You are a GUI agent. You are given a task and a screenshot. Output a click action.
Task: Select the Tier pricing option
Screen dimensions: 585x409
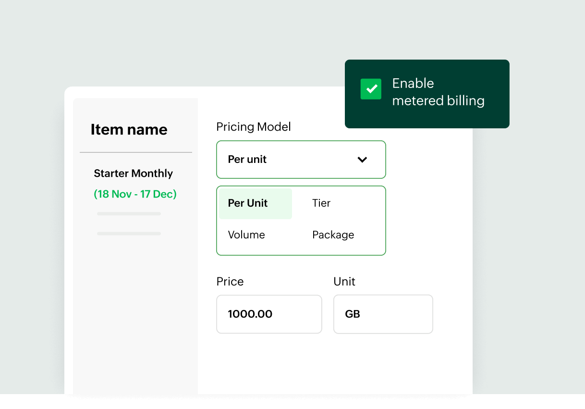[x=321, y=203]
